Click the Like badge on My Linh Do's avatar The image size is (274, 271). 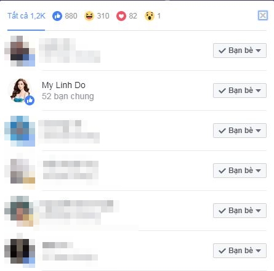(x=30, y=100)
